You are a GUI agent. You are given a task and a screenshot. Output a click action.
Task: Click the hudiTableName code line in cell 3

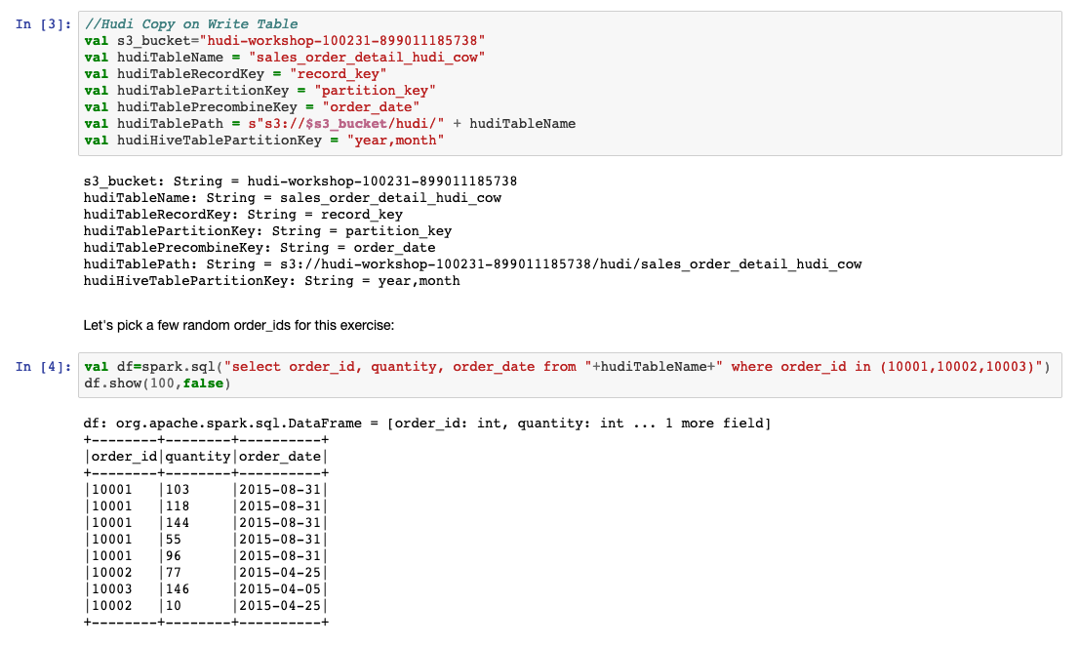click(285, 58)
